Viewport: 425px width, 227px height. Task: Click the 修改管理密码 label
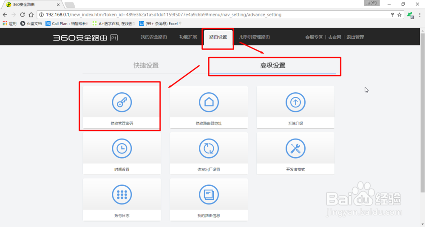[x=122, y=123]
